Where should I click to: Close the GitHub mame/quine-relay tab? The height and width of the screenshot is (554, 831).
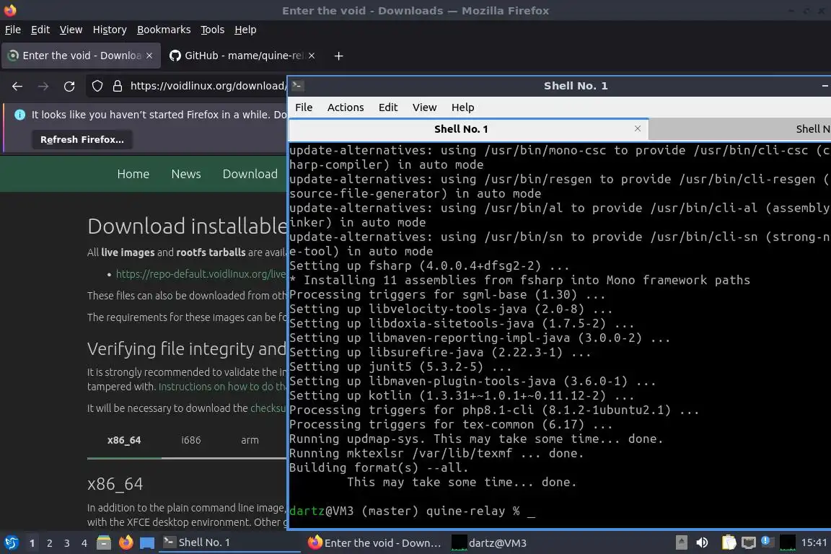[312, 55]
